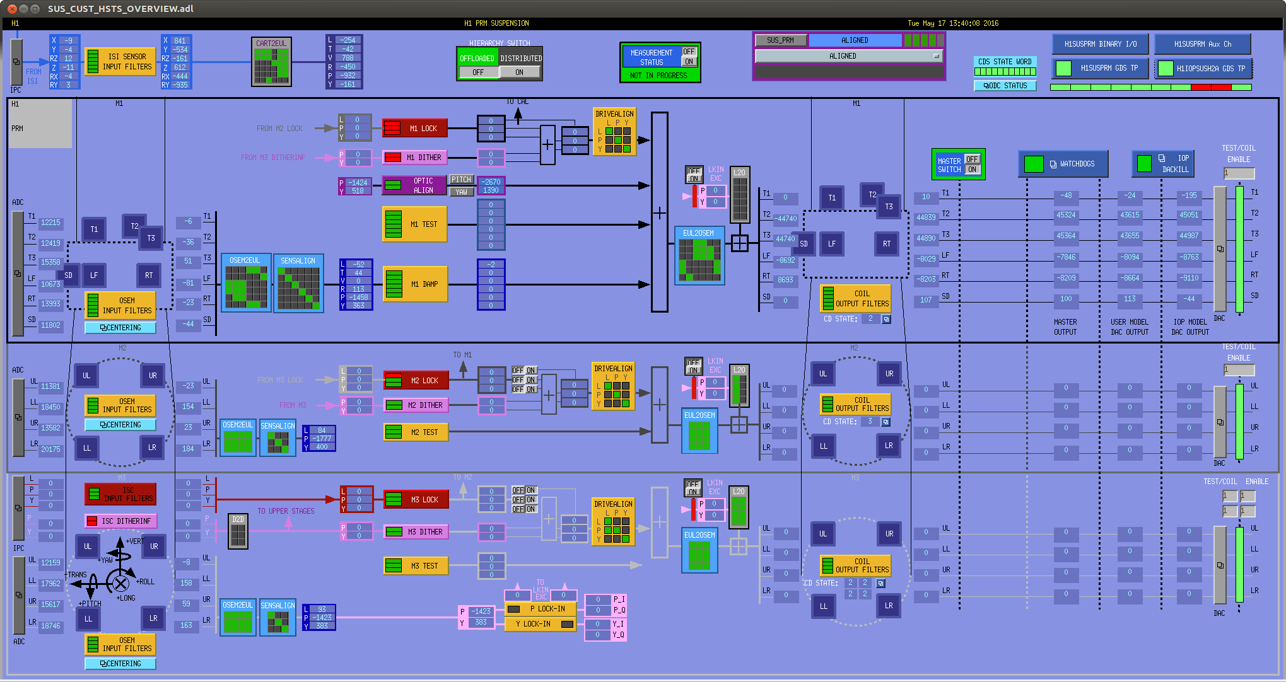
Task: Open the CART2EUL matrix
Action: (271, 62)
